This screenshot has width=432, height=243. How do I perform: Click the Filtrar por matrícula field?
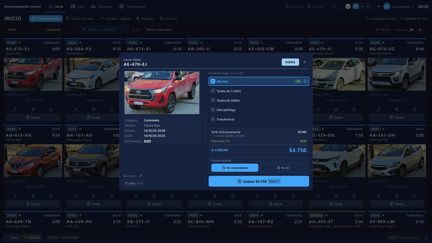104,29
